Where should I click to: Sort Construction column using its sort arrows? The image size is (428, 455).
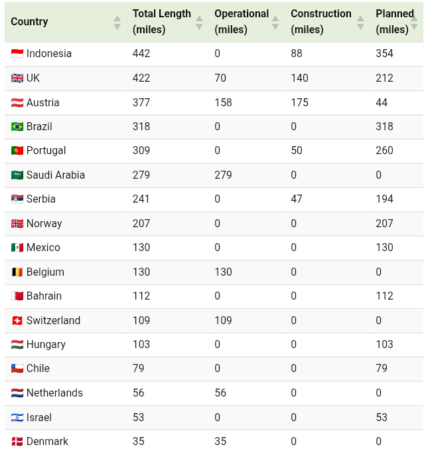pyautogui.click(x=360, y=22)
